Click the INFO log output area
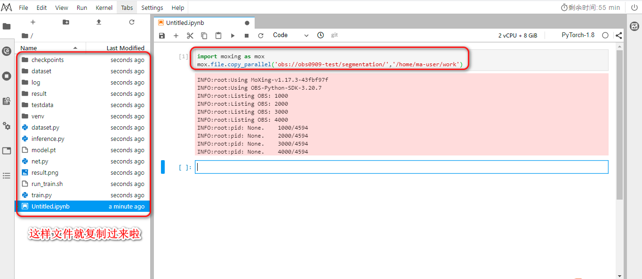Screen dimensions: 642x279 [x=401, y=114]
